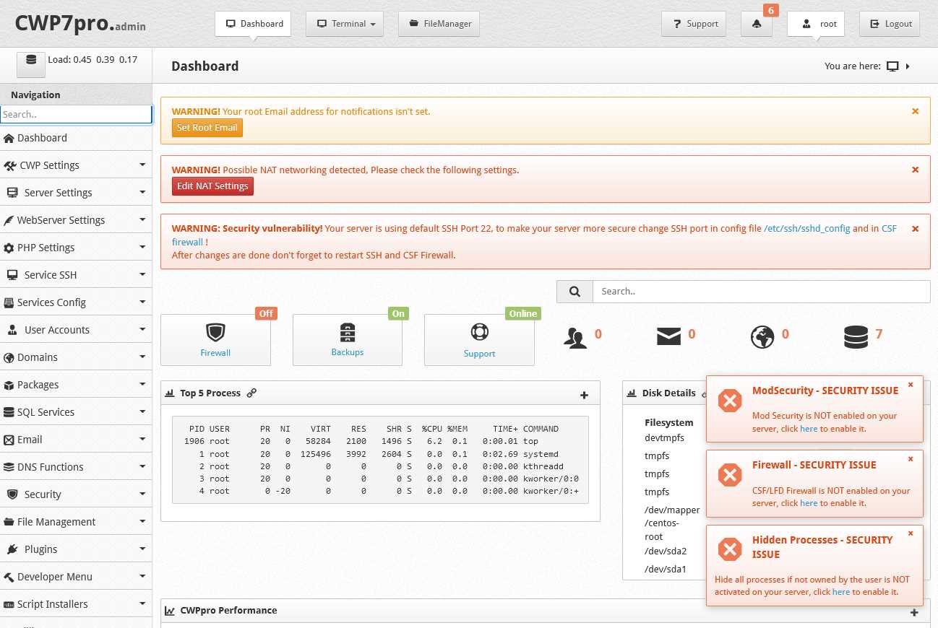Viewport: 938px width, 628px height.
Task: Click the ModSecurity red X alert icon
Action: [x=730, y=401]
